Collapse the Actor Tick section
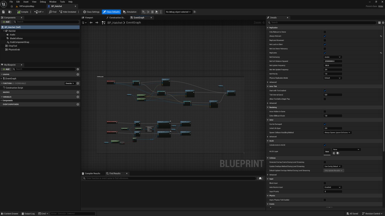385x216 pixels. (x=268, y=86)
